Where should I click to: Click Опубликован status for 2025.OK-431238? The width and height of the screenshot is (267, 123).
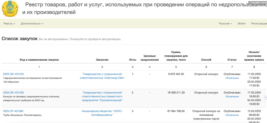click(x=232, y=92)
